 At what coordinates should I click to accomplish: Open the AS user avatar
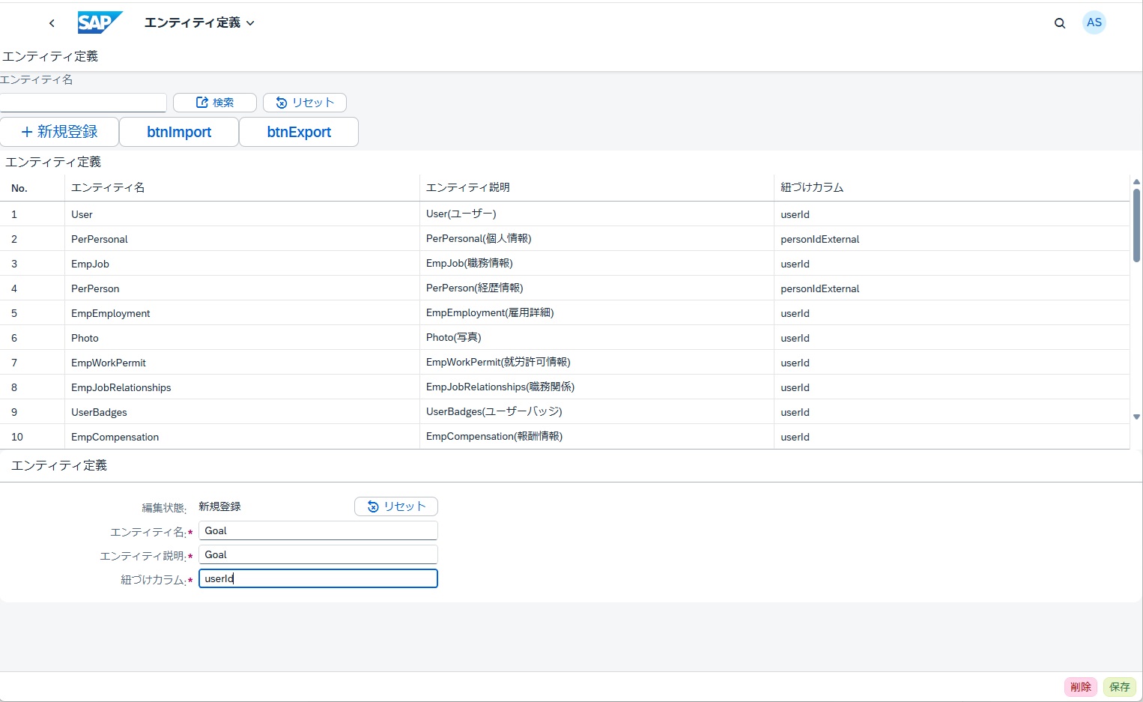[x=1094, y=22]
